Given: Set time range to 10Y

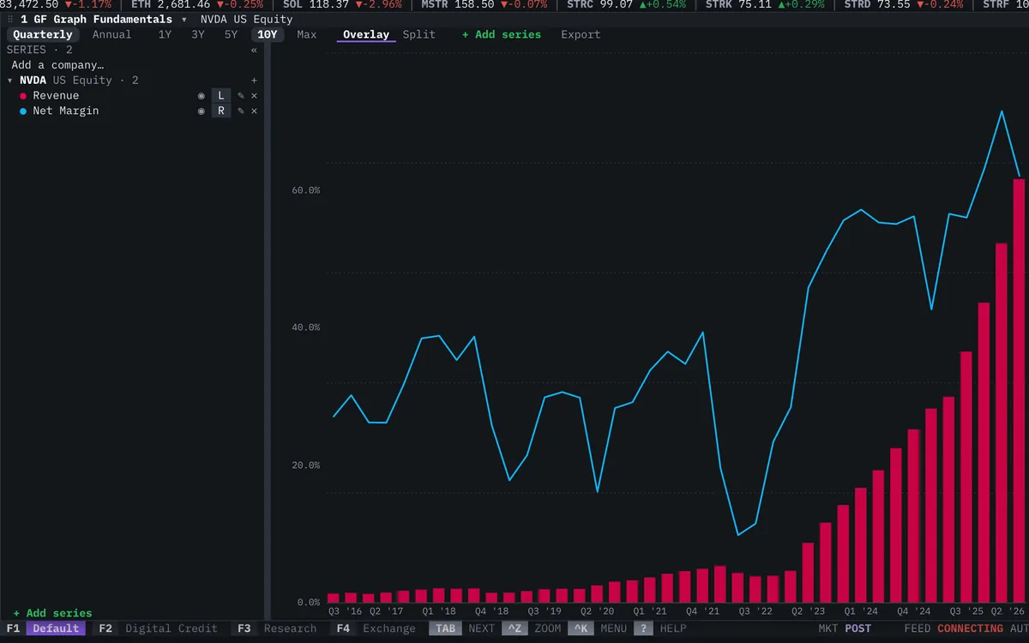Looking at the screenshot, I should coord(268,35).
